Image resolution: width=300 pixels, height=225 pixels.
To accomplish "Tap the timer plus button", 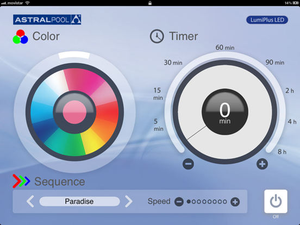I will click(262, 164).
